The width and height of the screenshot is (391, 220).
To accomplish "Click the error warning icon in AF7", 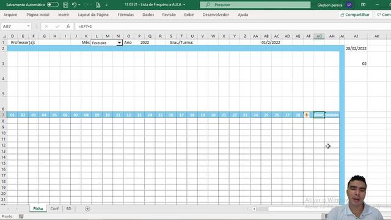I will (x=307, y=115).
